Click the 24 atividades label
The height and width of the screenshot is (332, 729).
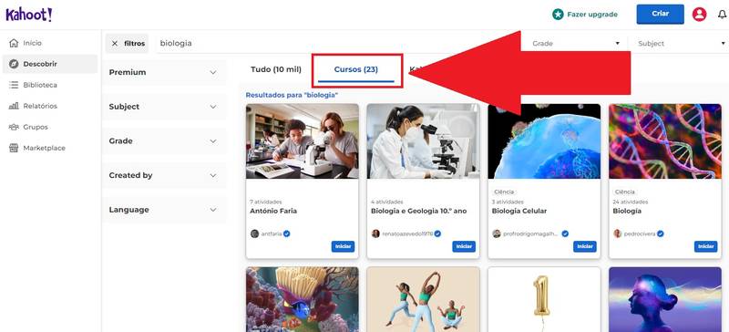631,202
